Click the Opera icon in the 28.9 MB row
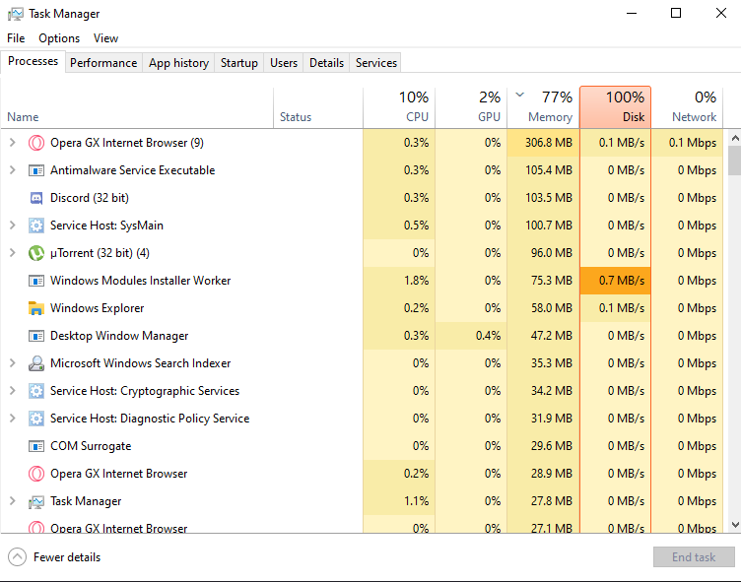The image size is (741, 582). pyautogui.click(x=36, y=474)
